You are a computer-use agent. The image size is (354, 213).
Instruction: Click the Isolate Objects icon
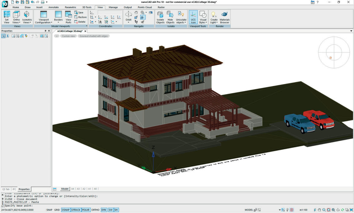(x=160, y=14)
